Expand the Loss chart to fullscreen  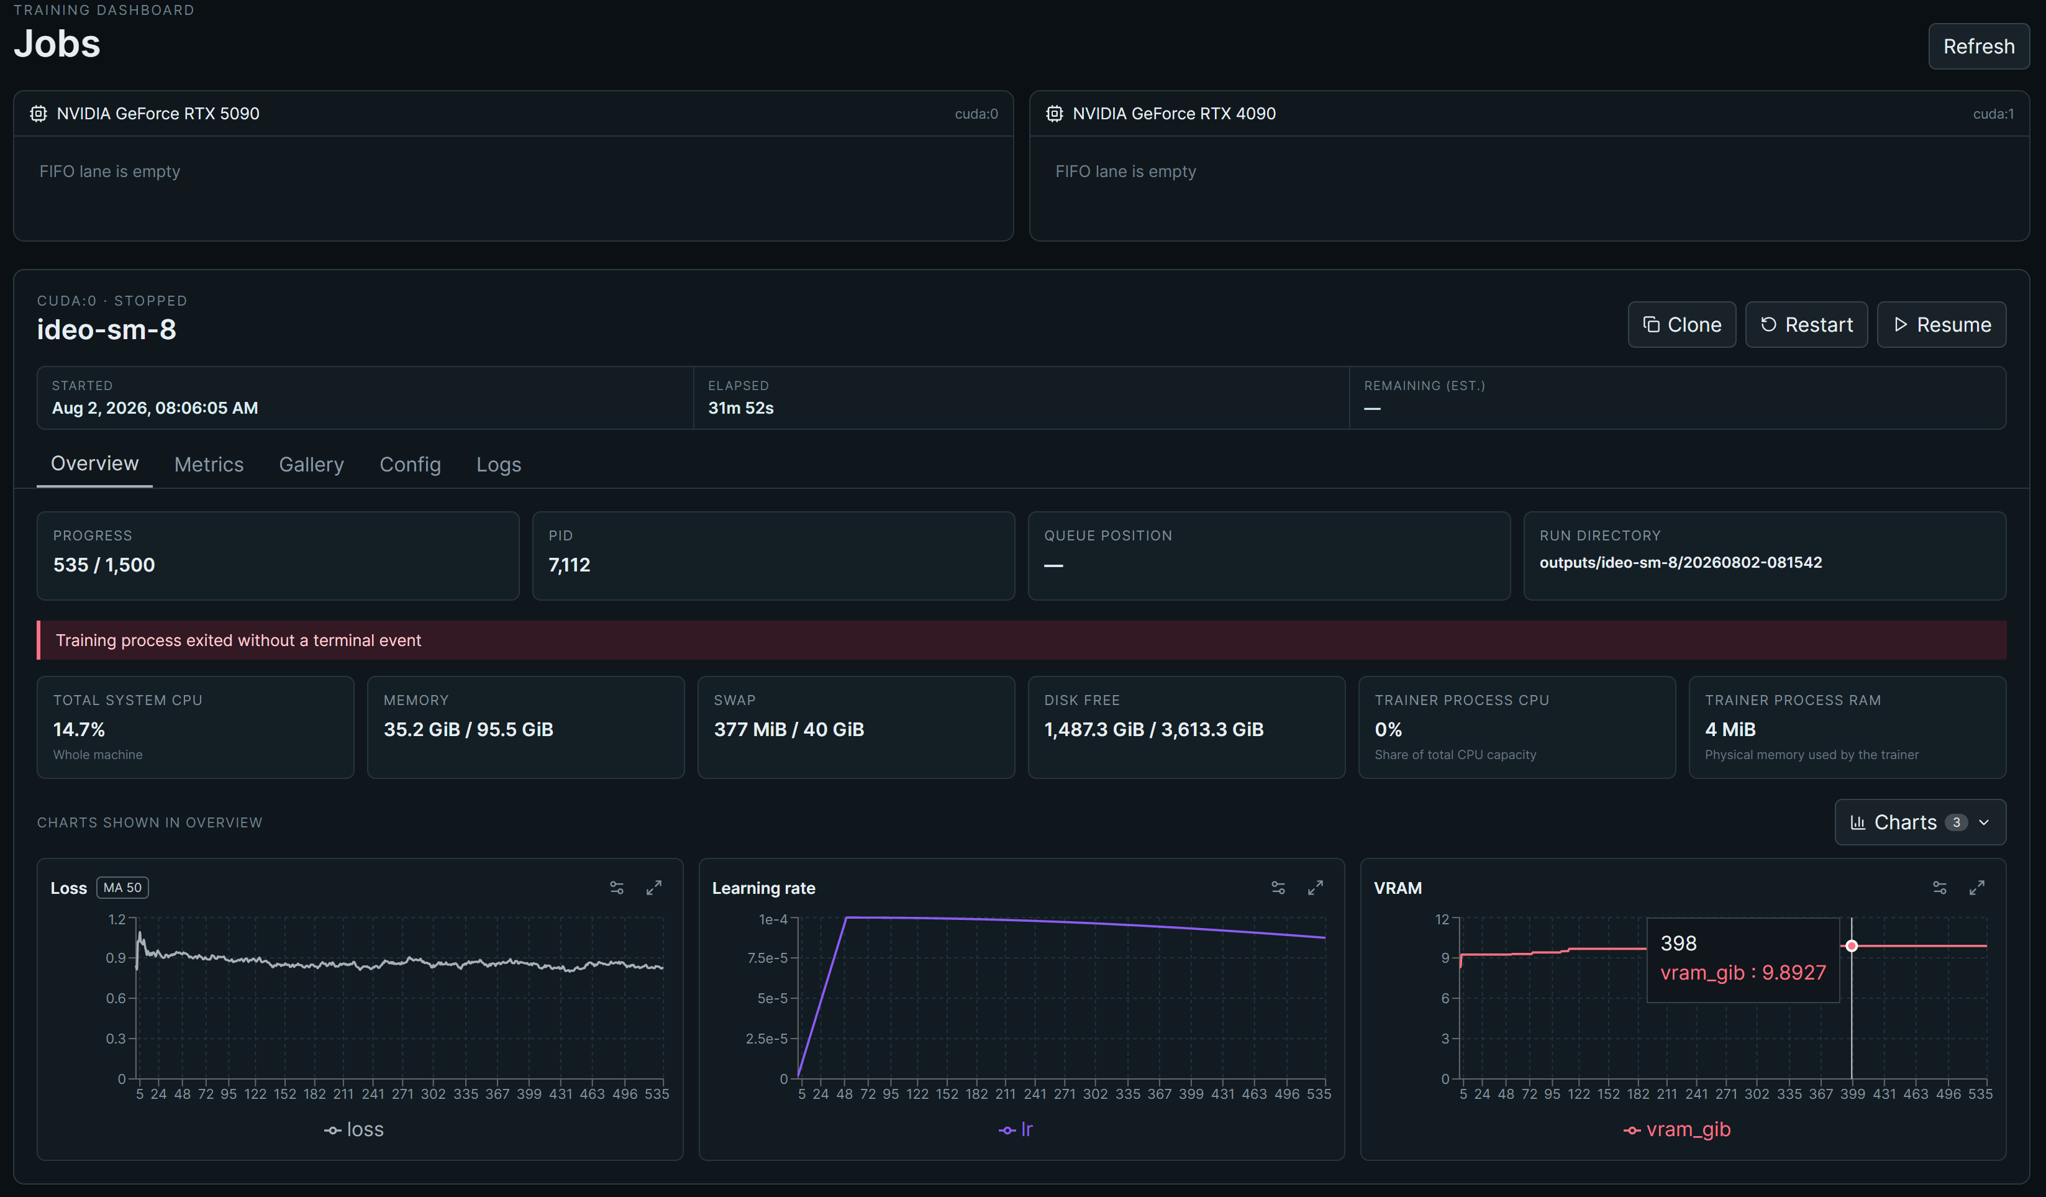pyautogui.click(x=653, y=888)
